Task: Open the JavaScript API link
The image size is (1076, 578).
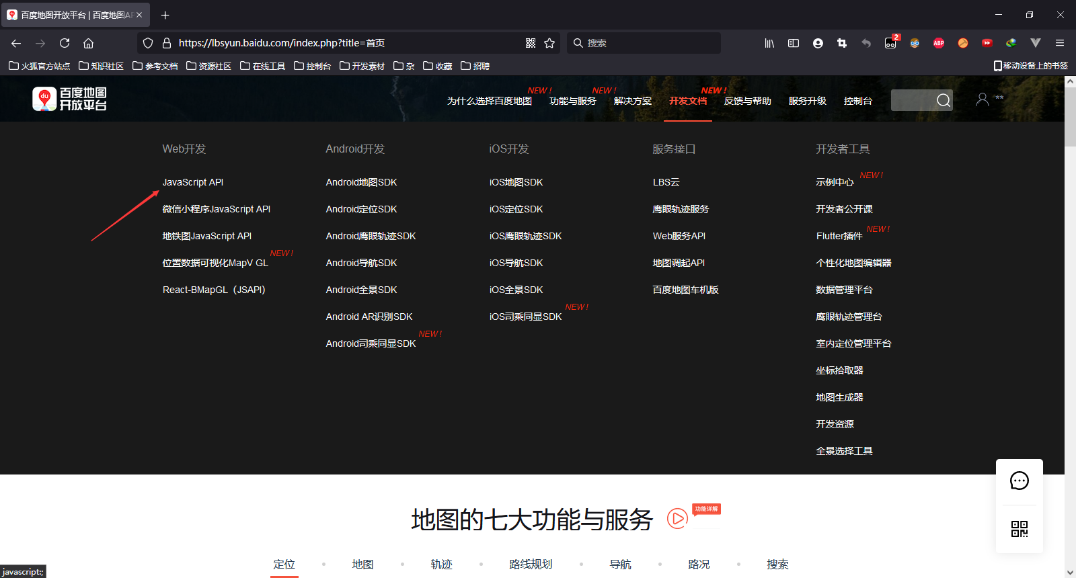Action: pyautogui.click(x=193, y=182)
